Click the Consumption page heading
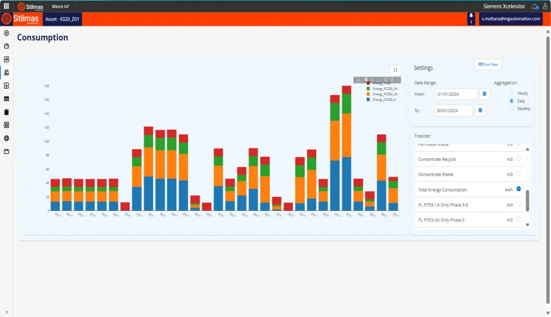Screen dimensions: 551x317 tap(42, 37)
